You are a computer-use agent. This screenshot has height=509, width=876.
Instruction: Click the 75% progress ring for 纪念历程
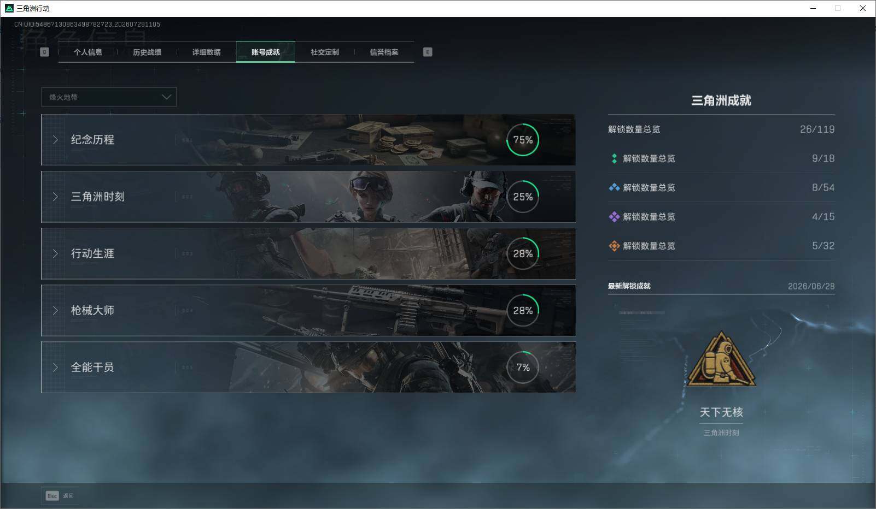coord(523,140)
